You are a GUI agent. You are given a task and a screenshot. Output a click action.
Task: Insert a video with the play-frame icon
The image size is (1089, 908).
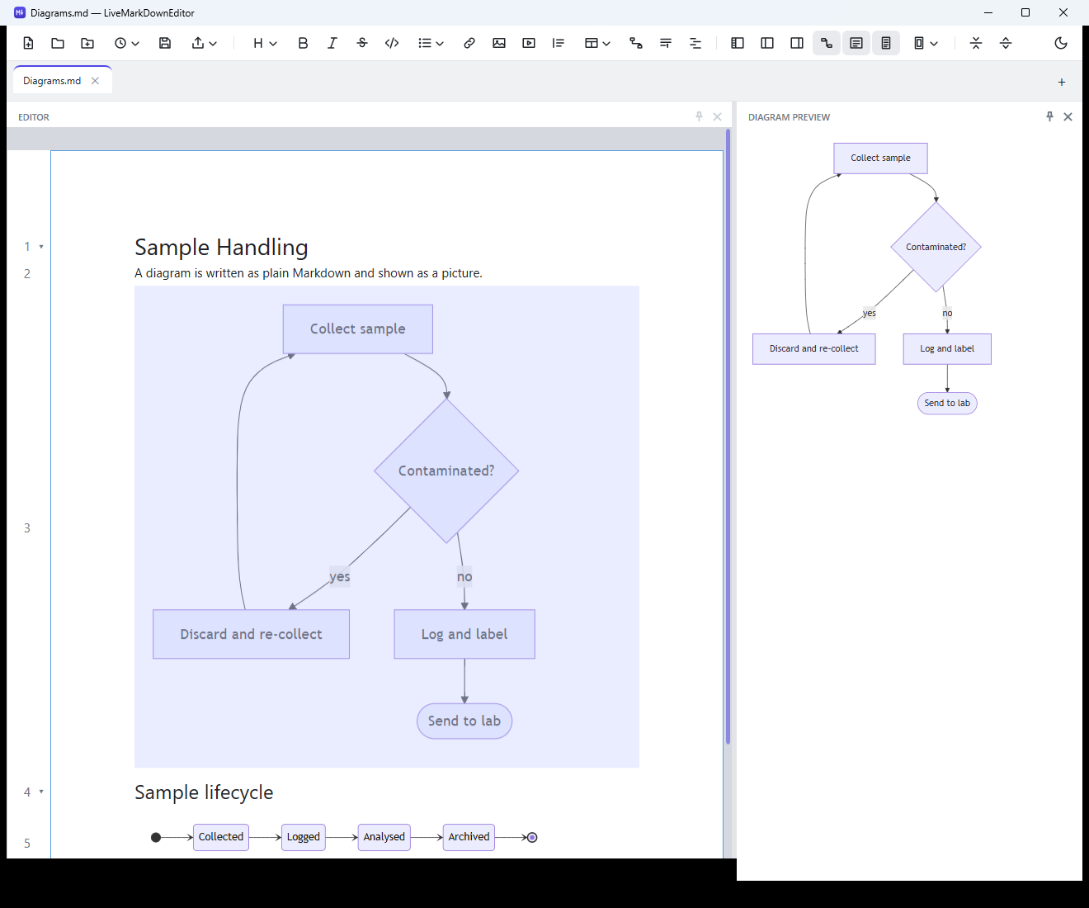pyautogui.click(x=529, y=43)
